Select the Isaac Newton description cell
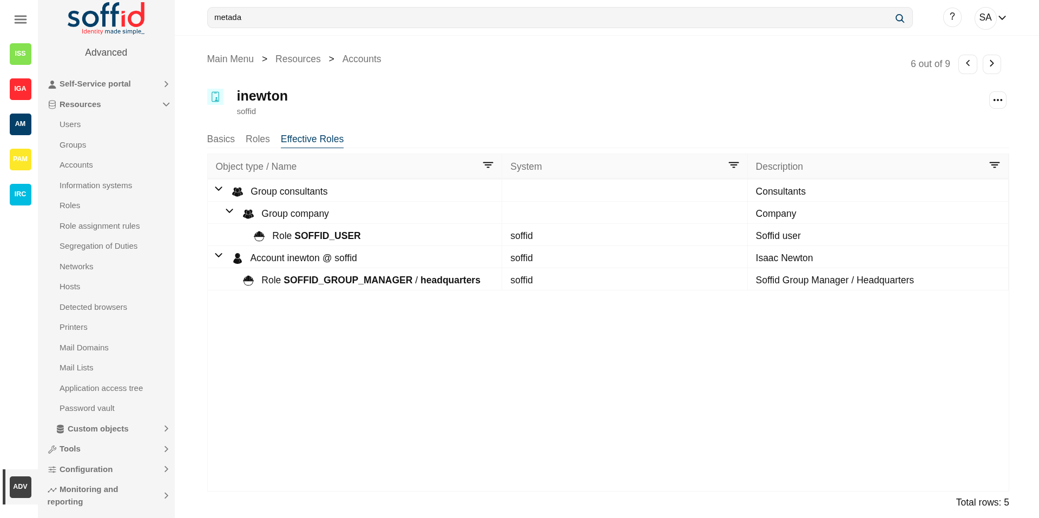The height and width of the screenshot is (518, 1039). point(878,258)
